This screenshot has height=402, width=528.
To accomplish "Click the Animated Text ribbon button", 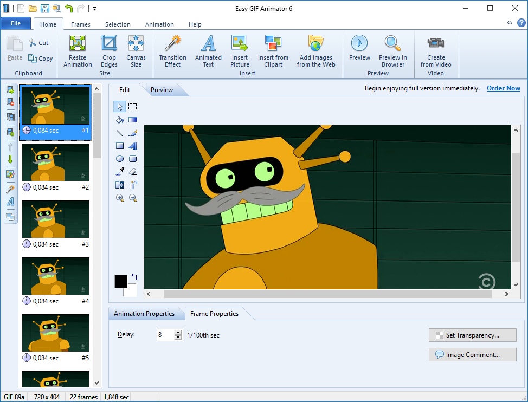I will tap(208, 51).
